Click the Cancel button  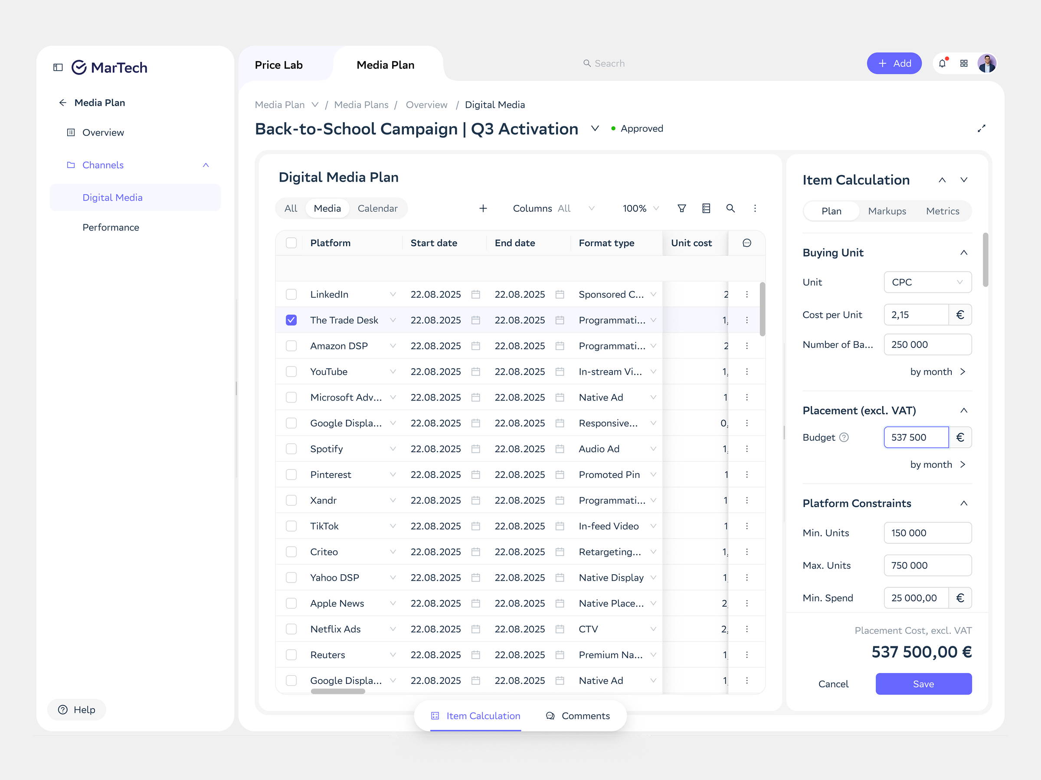(x=833, y=684)
